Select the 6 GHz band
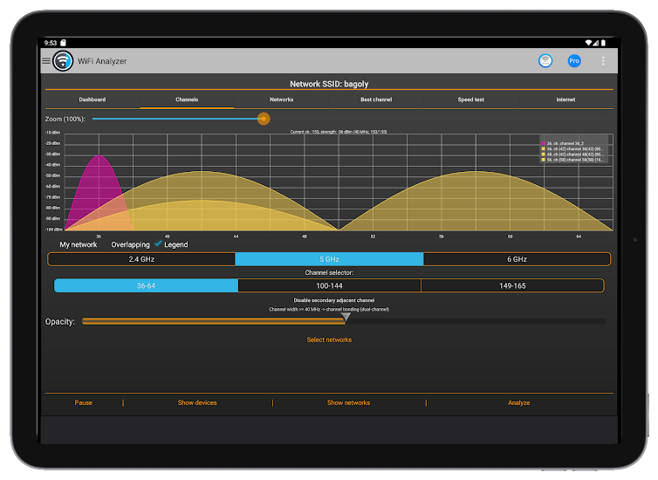The height and width of the screenshot is (480, 658). click(517, 259)
